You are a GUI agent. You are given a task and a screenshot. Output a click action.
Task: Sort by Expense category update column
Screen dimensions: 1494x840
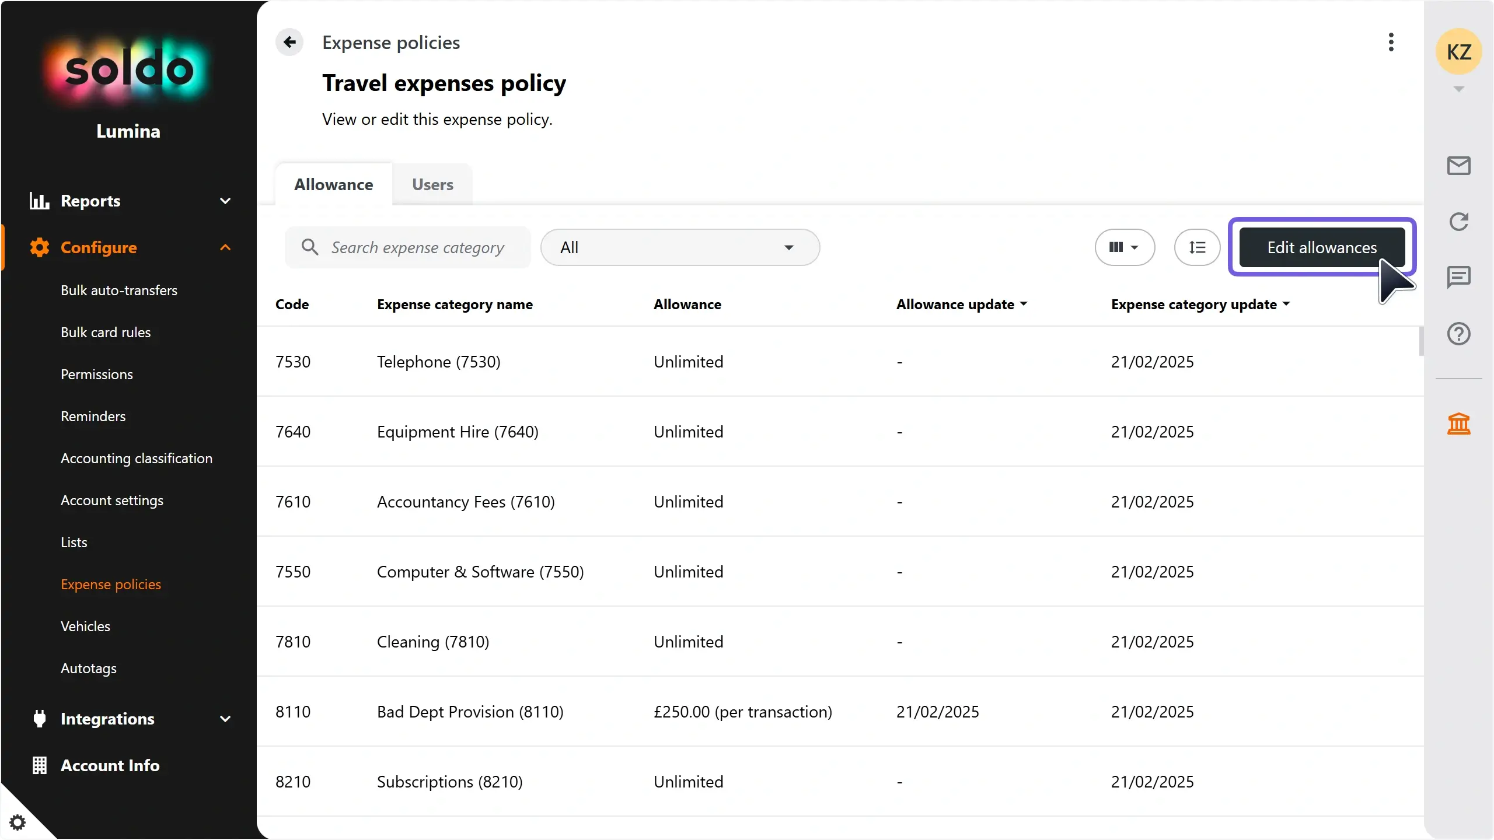pos(1200,304)
